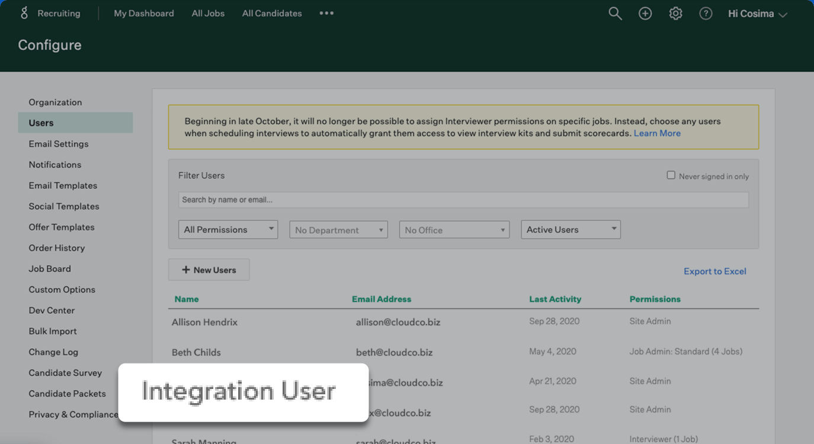Screen dimensions: 814x444
Task: Open the No Department dropdown
Action: (338, 230)
